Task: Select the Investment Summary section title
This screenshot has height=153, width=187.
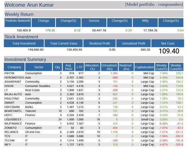Action: click(25, 59)
